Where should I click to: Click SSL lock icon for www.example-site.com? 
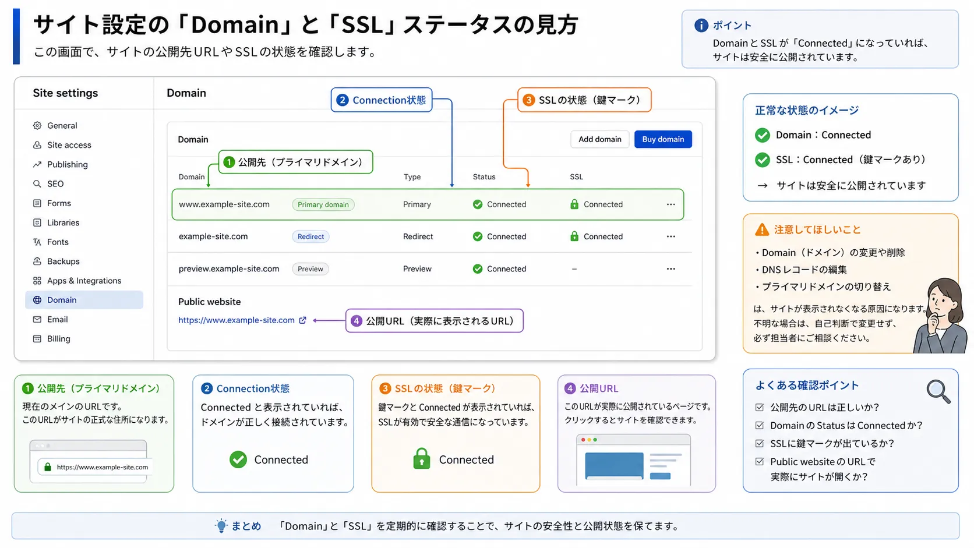click(574, 204)
